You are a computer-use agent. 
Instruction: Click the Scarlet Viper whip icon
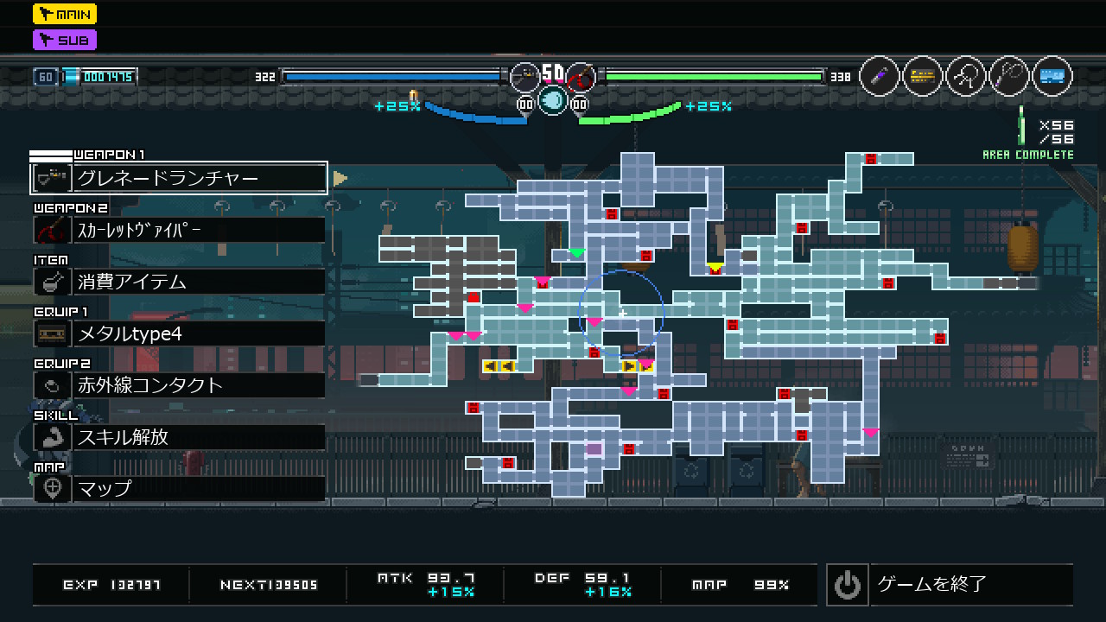51,230
